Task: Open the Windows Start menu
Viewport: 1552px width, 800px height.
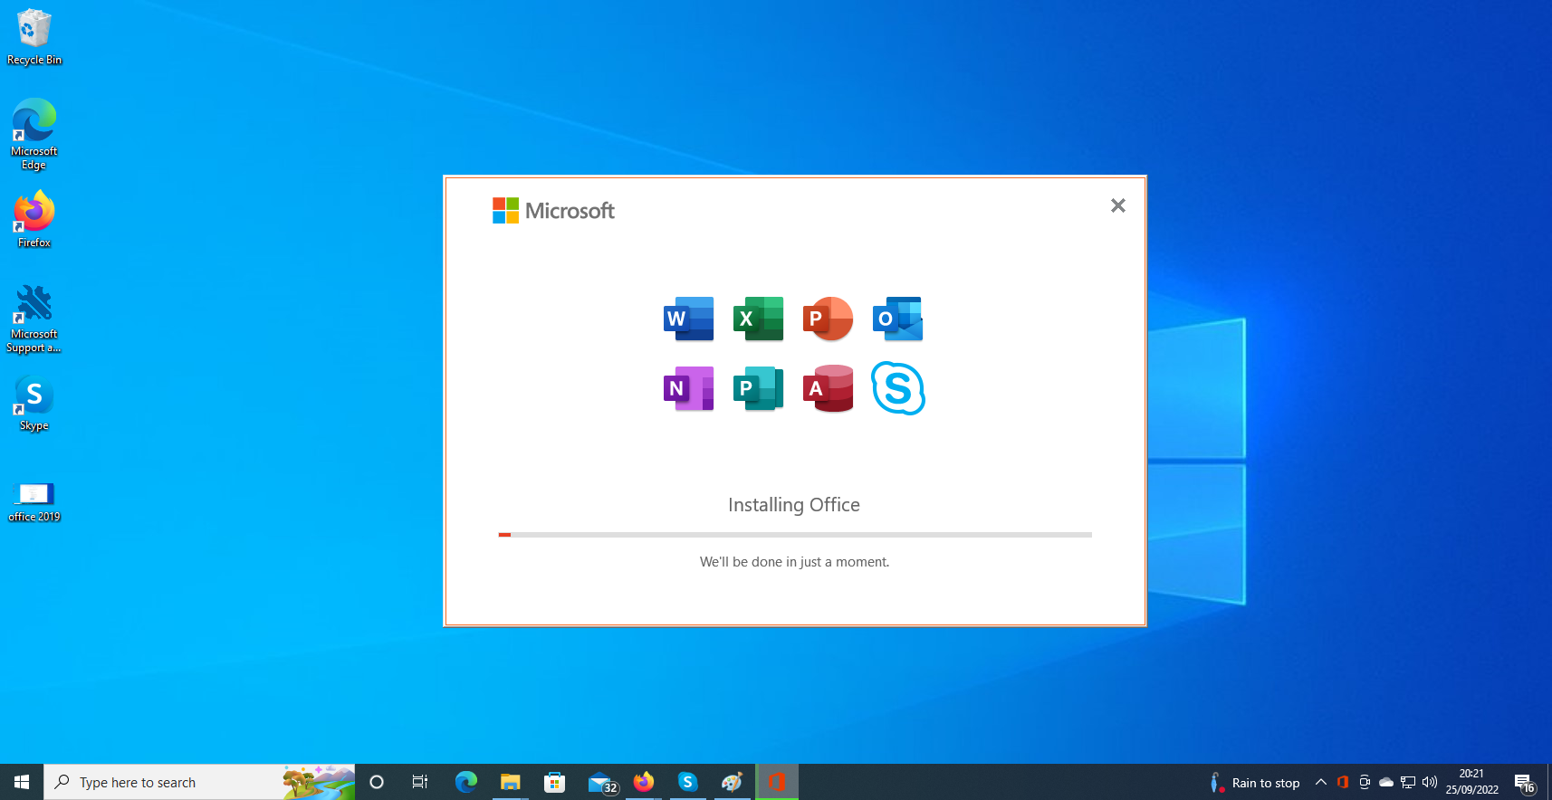Action: (x=22, y=782)
